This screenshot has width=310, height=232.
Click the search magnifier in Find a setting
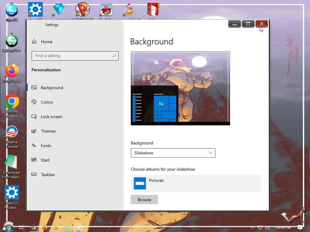(114, 56)
